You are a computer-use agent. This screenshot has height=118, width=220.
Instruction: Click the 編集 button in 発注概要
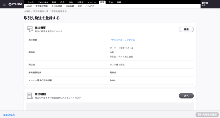point(186,29)
